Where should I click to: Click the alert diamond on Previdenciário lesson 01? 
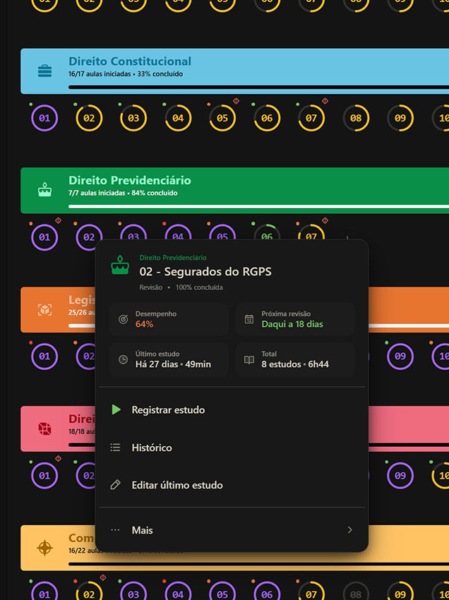point(58,220)
